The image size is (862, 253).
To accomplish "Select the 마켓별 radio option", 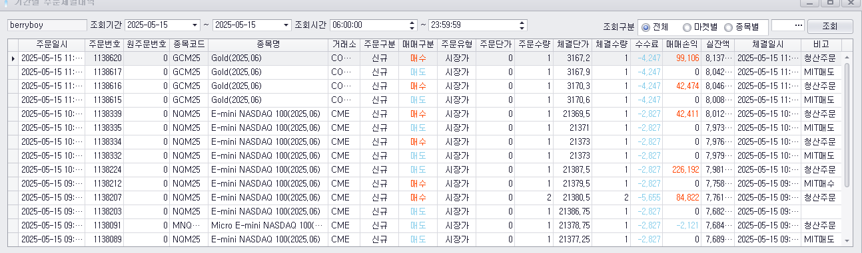I will 699,27.
